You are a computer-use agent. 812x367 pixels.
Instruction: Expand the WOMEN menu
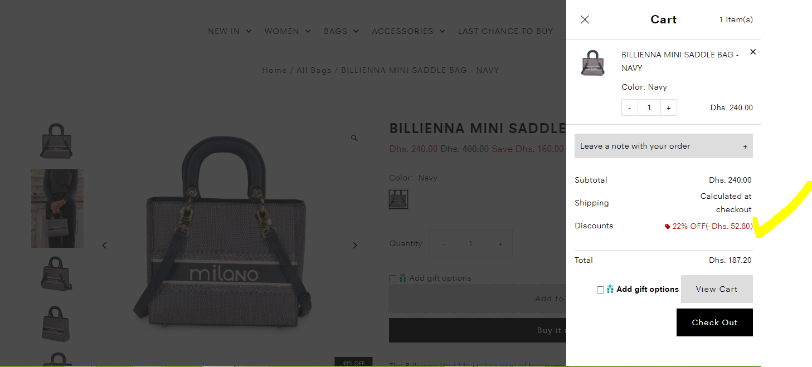coord(287,31)
